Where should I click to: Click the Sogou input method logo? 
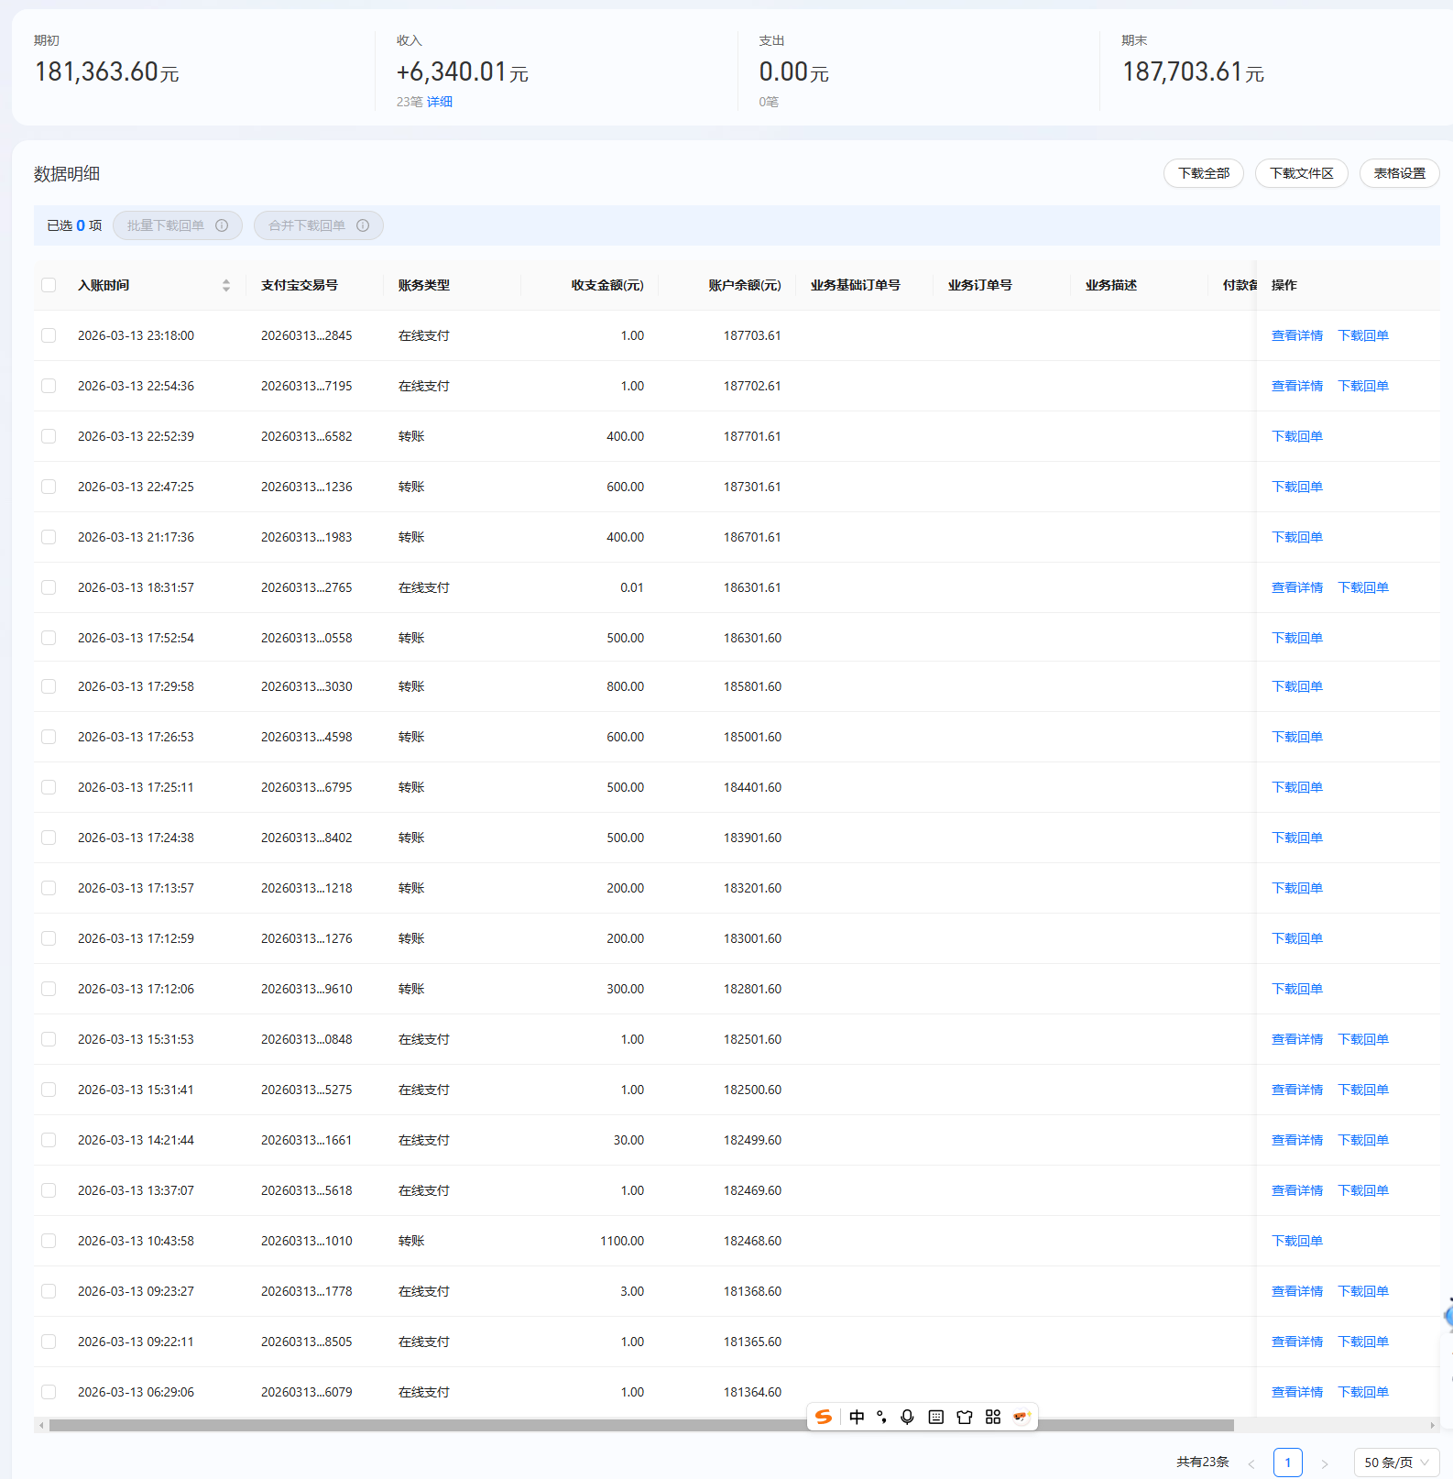coord(824,1417)
